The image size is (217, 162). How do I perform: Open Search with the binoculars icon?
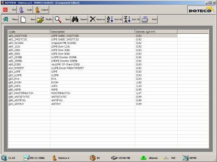click(75, 19)
